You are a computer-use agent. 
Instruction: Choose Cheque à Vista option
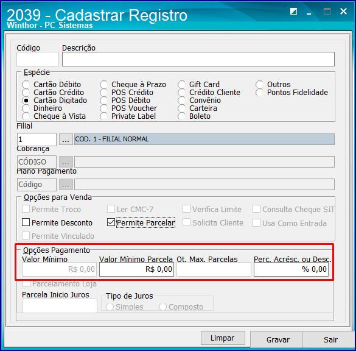26,116
